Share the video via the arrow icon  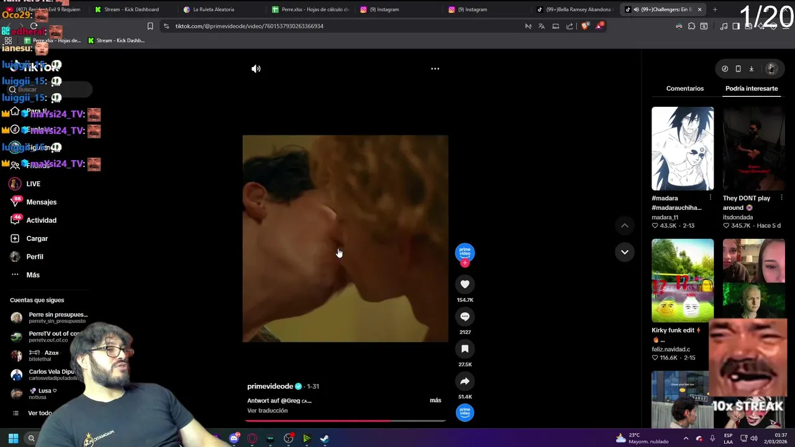pos(465,381)
